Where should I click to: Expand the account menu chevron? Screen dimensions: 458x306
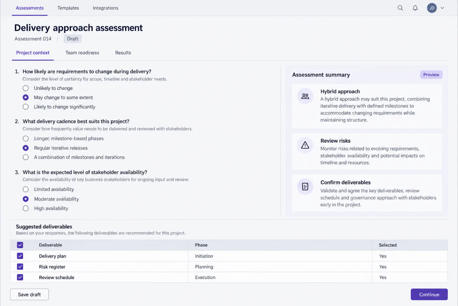[x=442, y=8]
